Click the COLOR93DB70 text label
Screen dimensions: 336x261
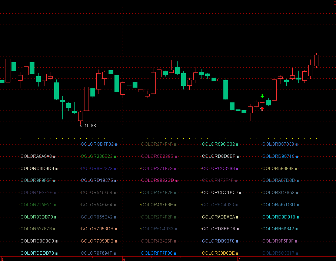(x=37, y=217)
